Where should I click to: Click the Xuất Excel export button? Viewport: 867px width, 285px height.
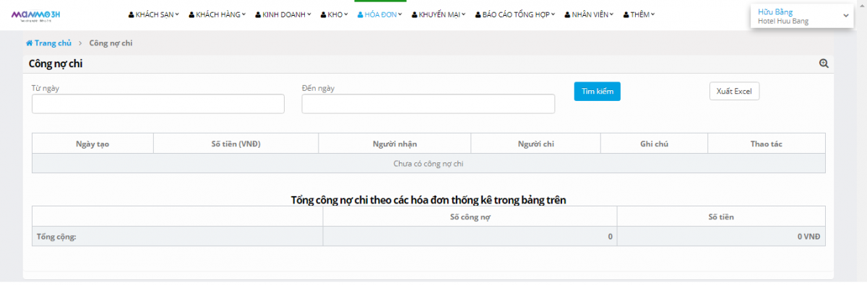[734, 92]
